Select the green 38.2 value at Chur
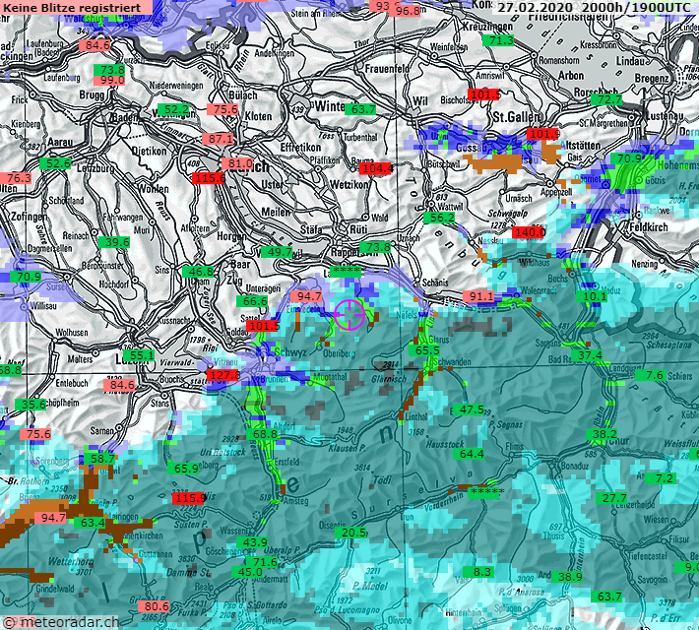The image size is (699, 630). point(602,434)
